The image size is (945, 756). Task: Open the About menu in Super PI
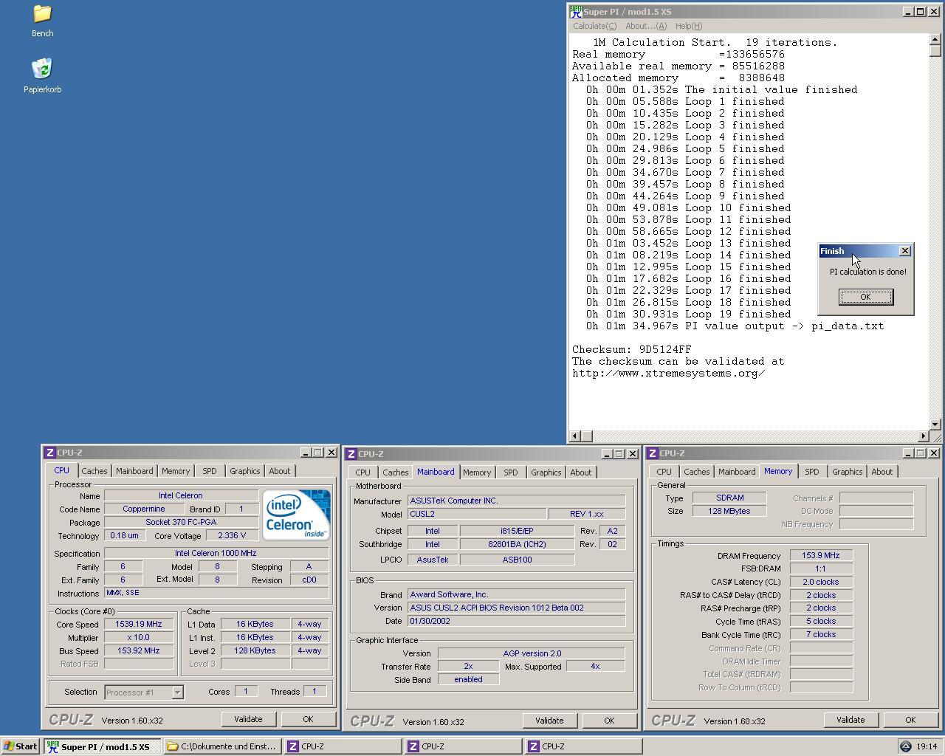pos(646,26)
